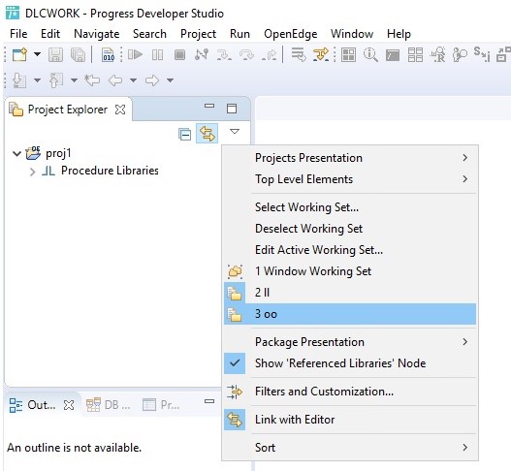Open the Edit menu
Image resolution: width=511 pixels, height=471 pixels.
[x=50, y=34]
